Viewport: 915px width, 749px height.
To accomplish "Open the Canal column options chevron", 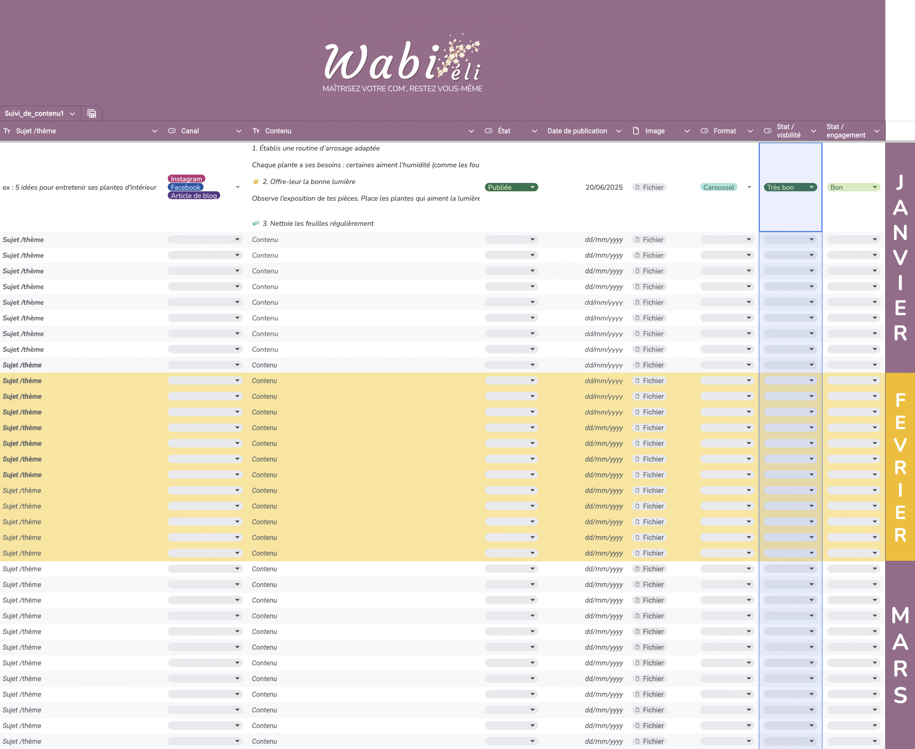I will [239, 131].
